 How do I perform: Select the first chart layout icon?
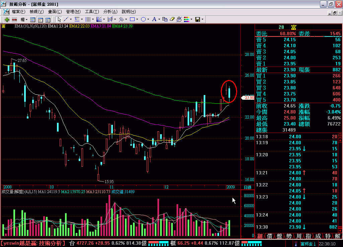[x=32, y=20]
